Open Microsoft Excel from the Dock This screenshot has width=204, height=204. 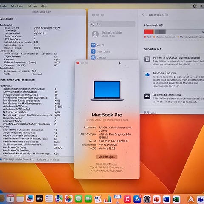point(176,199)
